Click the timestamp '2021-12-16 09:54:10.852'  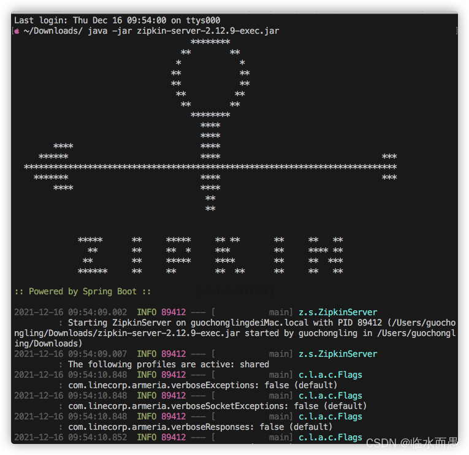tap(71, 437)
